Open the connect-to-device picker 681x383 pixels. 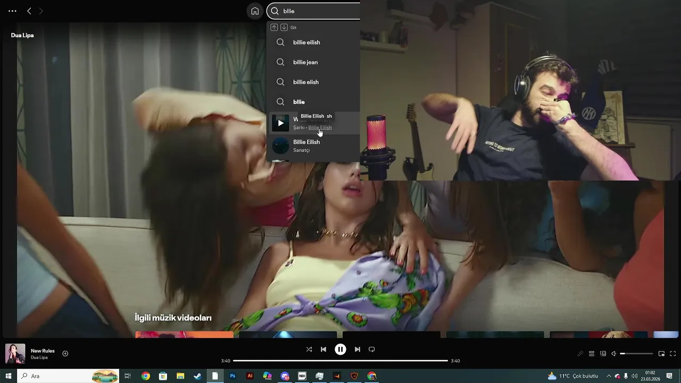pyautogui.click(x=603, y=354)
